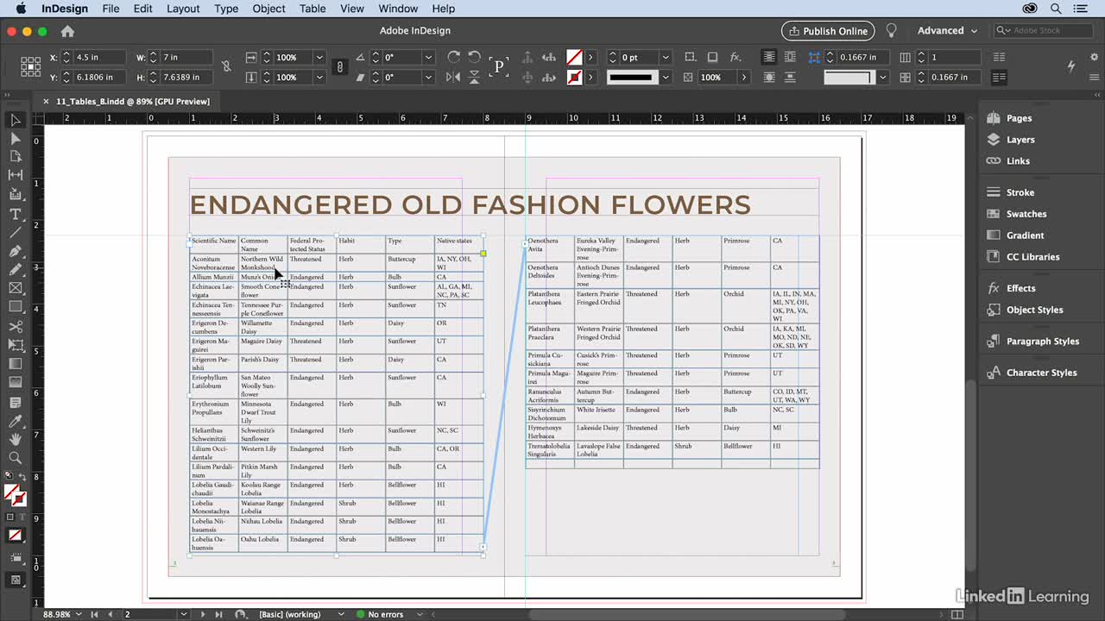Click the Flip Vertical icon
Screen dimensions: 1105x621
(x=474, y=77)
